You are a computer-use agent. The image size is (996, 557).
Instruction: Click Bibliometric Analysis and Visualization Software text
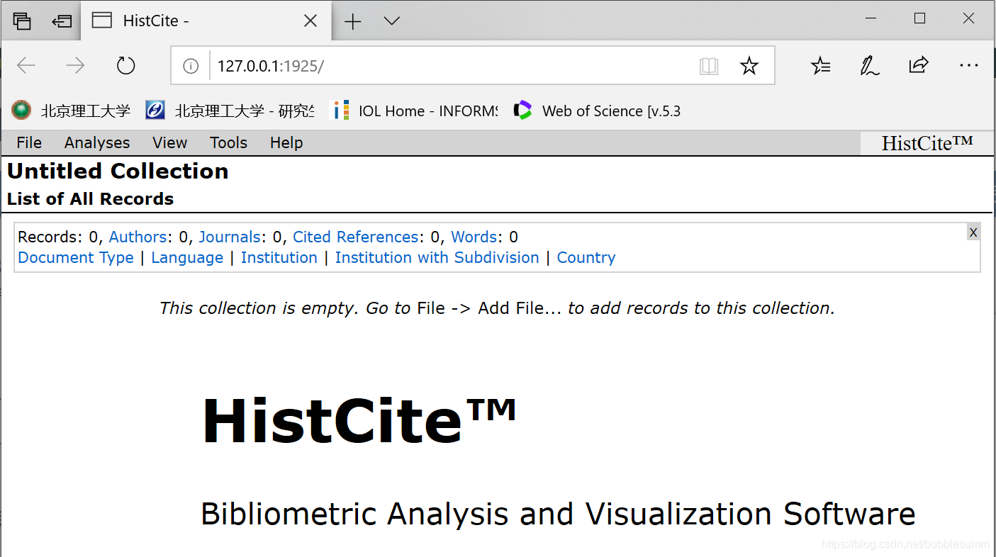point(558,514)
